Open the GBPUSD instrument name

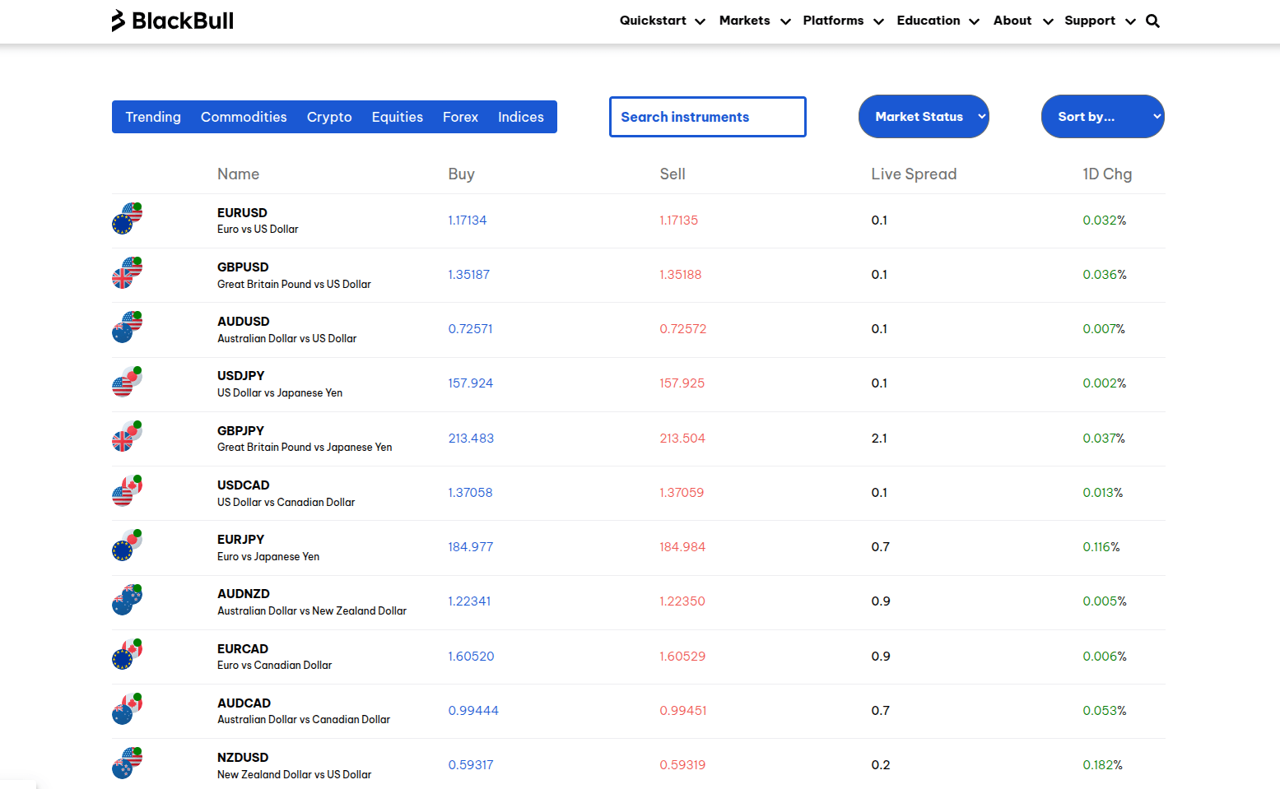[x=243, y=267]
